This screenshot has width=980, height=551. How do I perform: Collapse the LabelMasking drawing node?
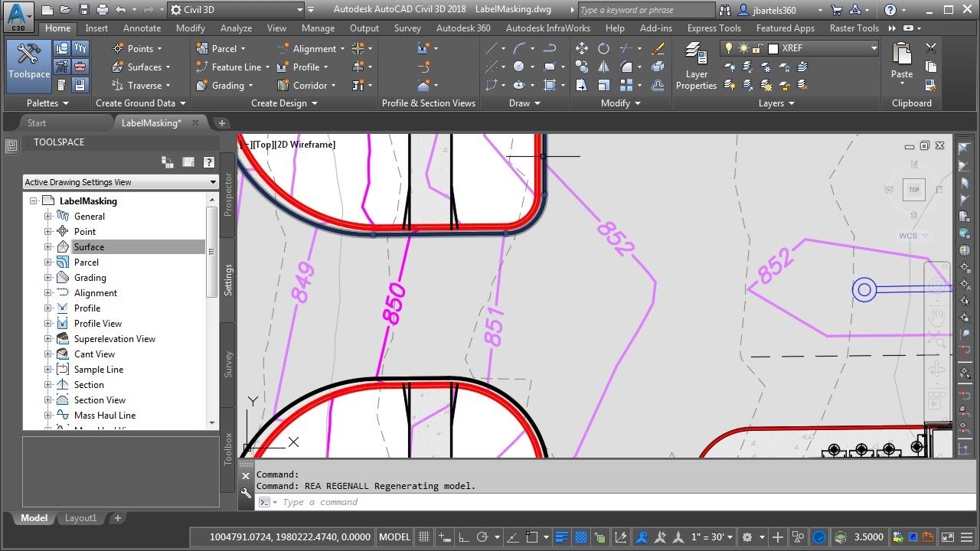click(x=34, y=201)
